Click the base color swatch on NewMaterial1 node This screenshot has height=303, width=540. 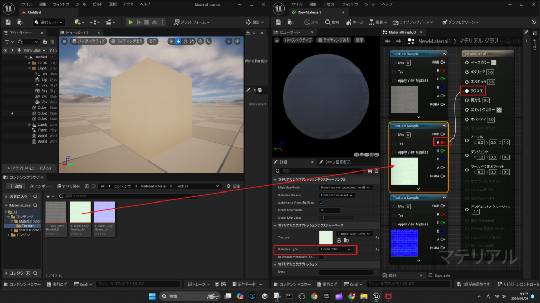[494, 63]
